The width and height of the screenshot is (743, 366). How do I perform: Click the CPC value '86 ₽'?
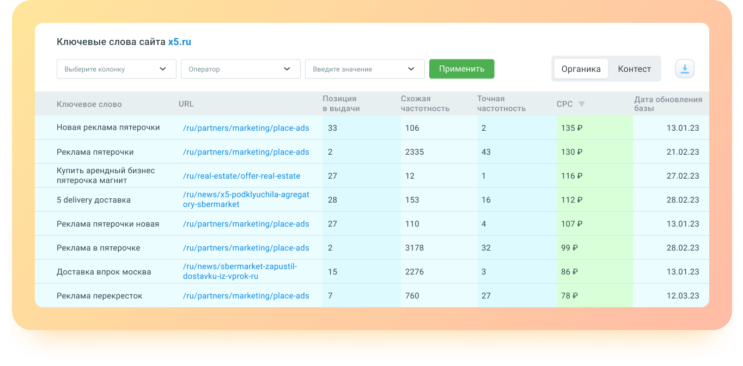(570, 272)
